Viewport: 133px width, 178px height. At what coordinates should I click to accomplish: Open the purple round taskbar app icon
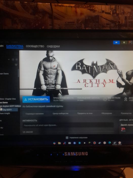pos(74,143)
